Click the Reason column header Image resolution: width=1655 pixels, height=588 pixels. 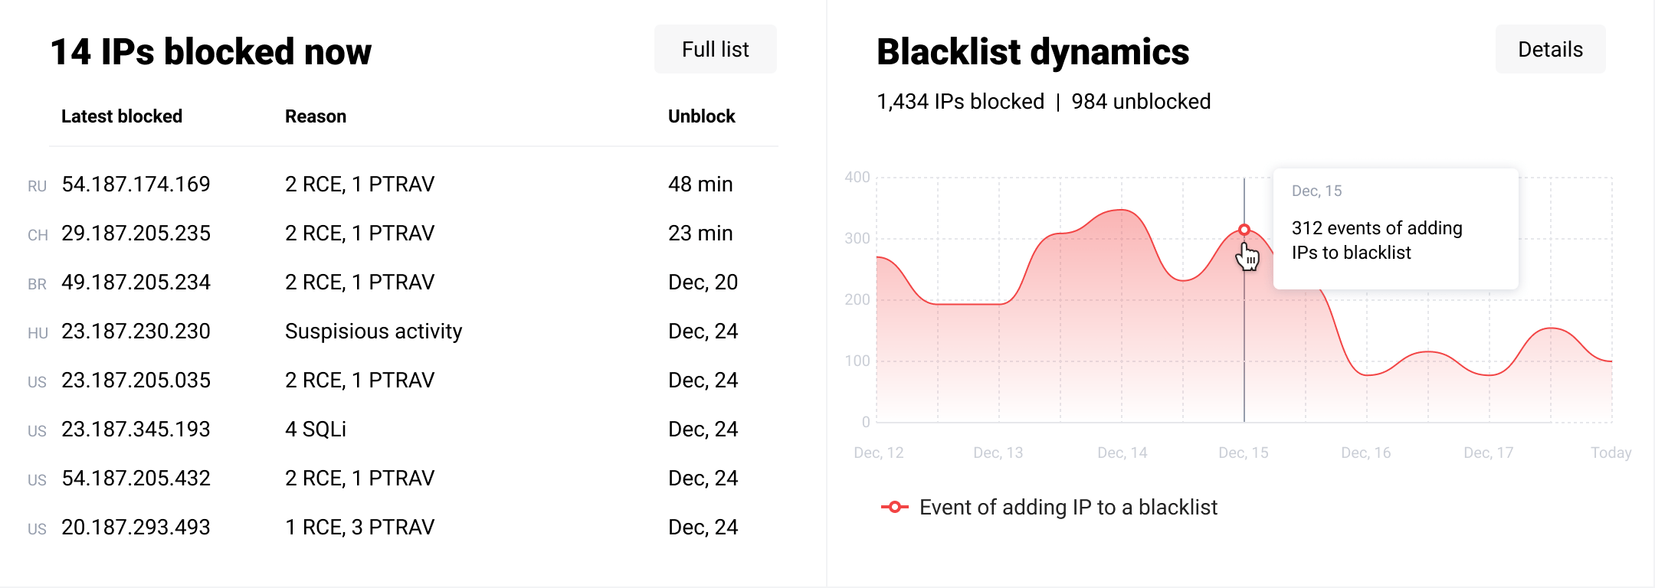316,116
